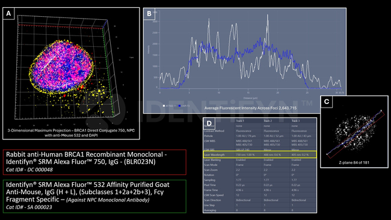This screenshot has width=391, height=220.
Task: Click the x-axis tick labeled 15 in the graph
Action: [x=248, y=93]
